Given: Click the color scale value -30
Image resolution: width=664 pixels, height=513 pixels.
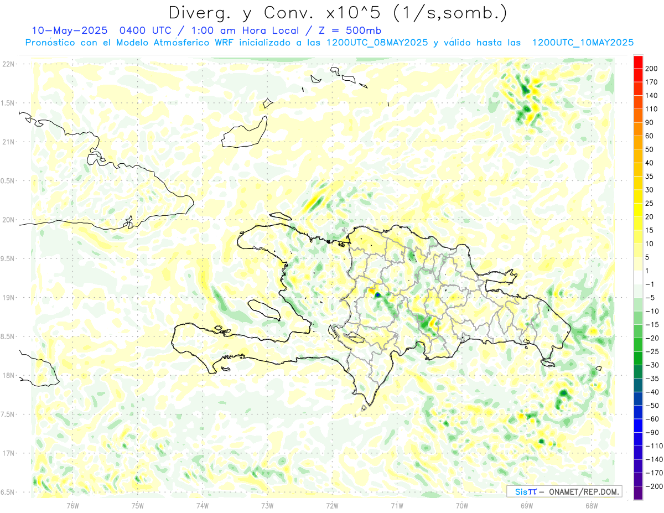Looking at the screenshot, I should [x=652, y=365].
